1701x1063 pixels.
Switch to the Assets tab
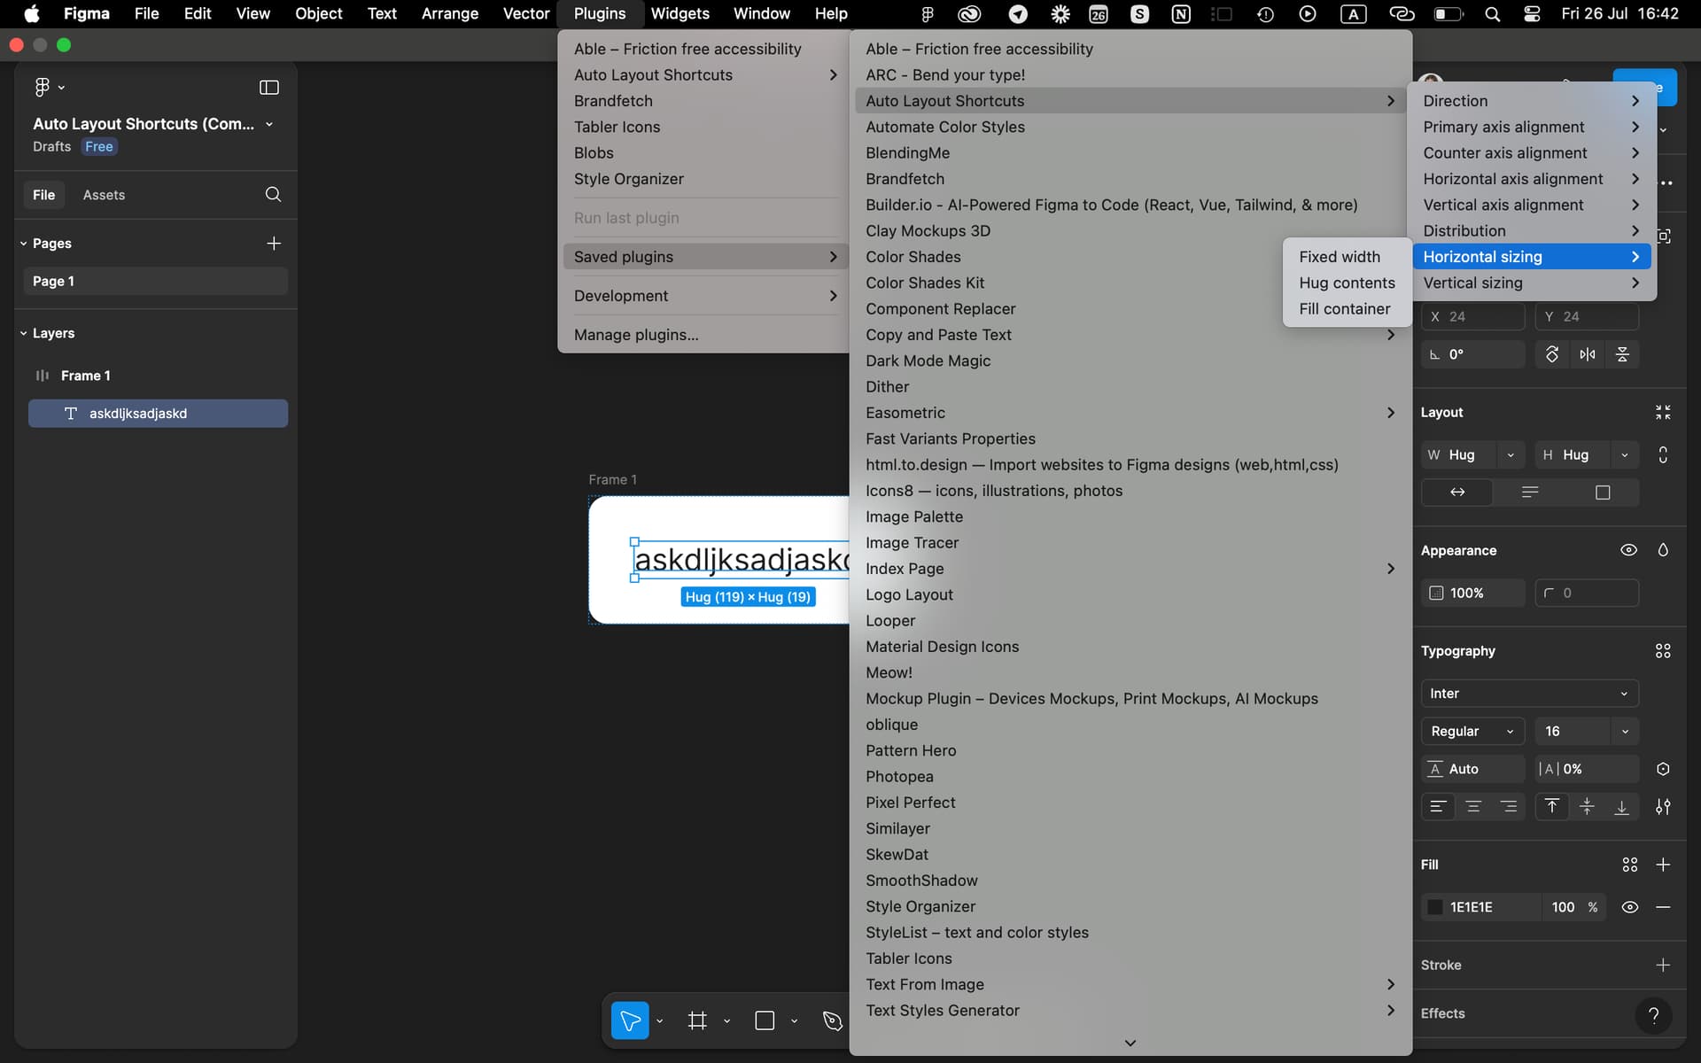tap(104, 195)
